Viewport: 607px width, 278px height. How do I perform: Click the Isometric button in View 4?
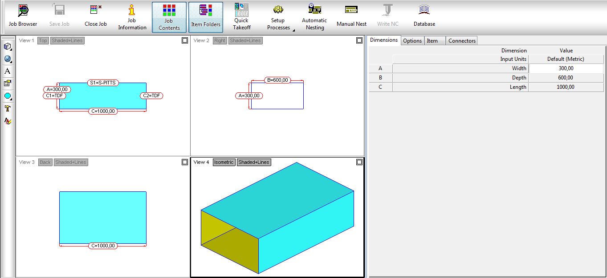tap(224, 162)
